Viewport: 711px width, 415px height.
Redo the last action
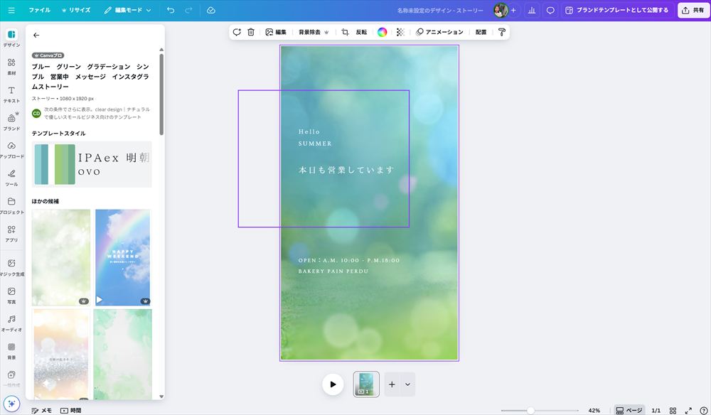188,10
